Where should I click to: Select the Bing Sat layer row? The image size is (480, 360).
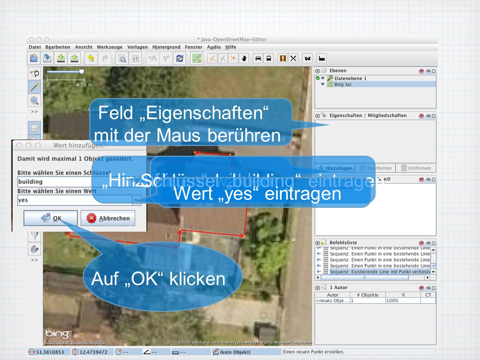[x=376, y=84]
